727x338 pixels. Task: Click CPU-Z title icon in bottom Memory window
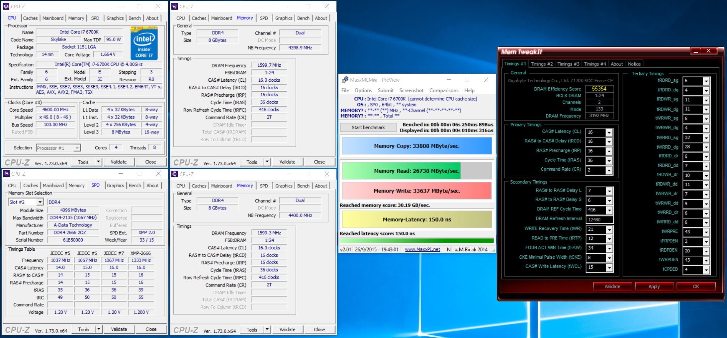tap(175, 174)
